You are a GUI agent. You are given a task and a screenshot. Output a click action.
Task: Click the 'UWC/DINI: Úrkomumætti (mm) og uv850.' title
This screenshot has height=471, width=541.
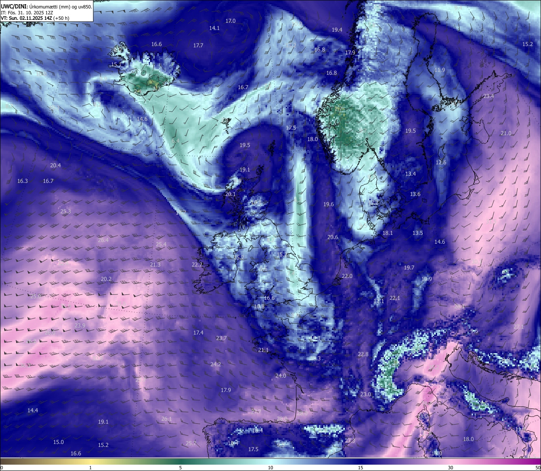click(46, 6)
